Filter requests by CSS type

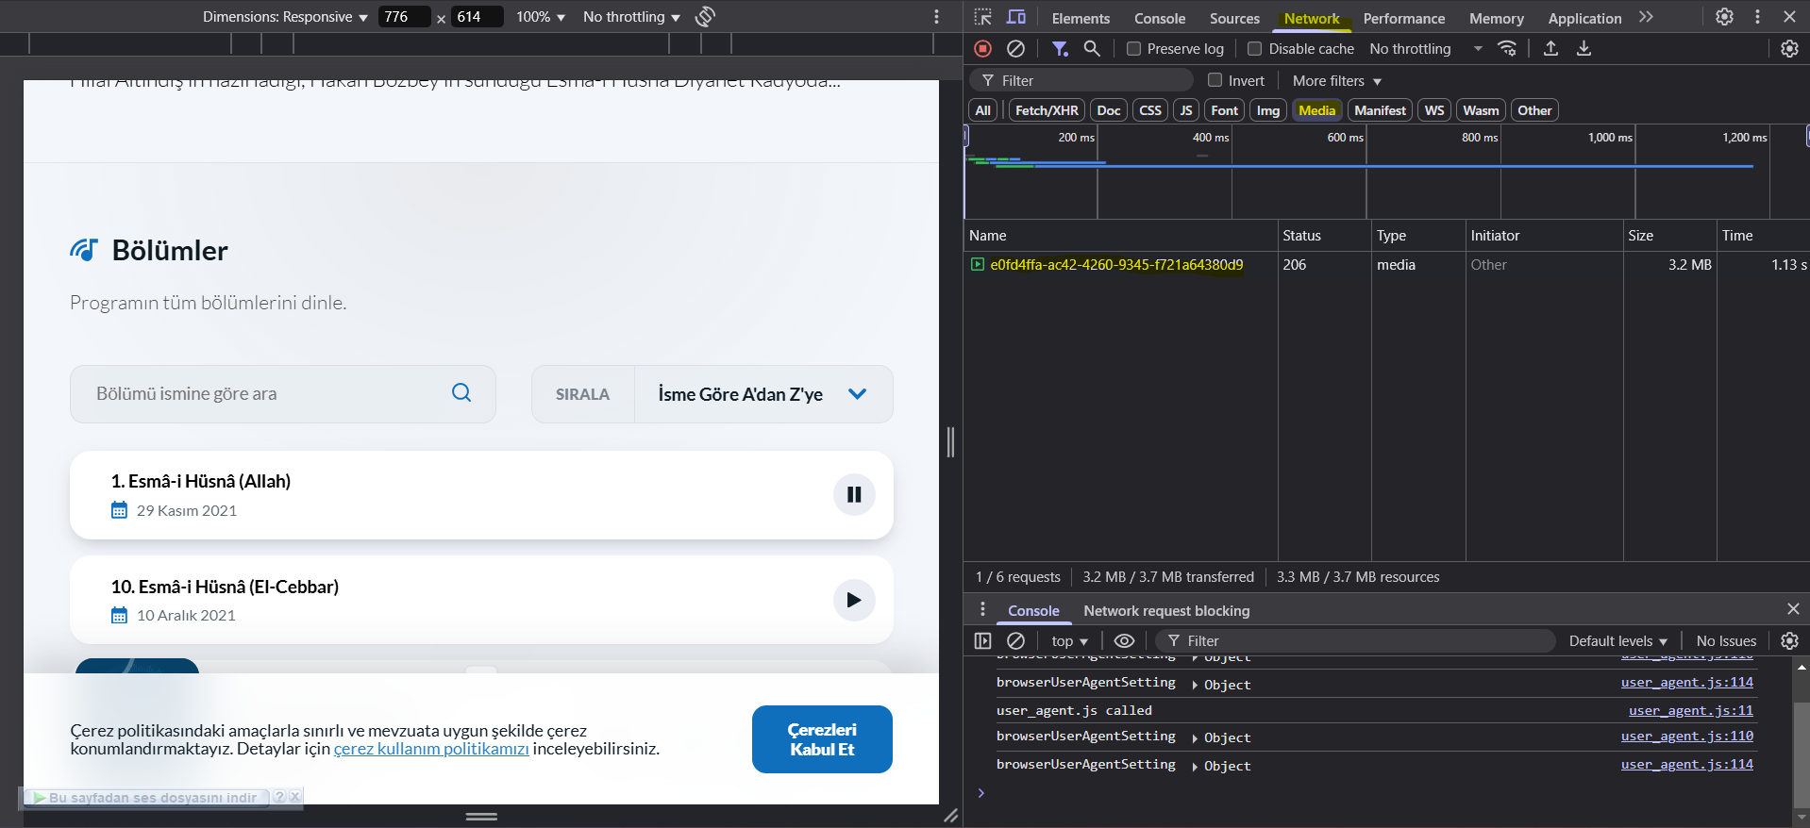tap(1150, 110)
